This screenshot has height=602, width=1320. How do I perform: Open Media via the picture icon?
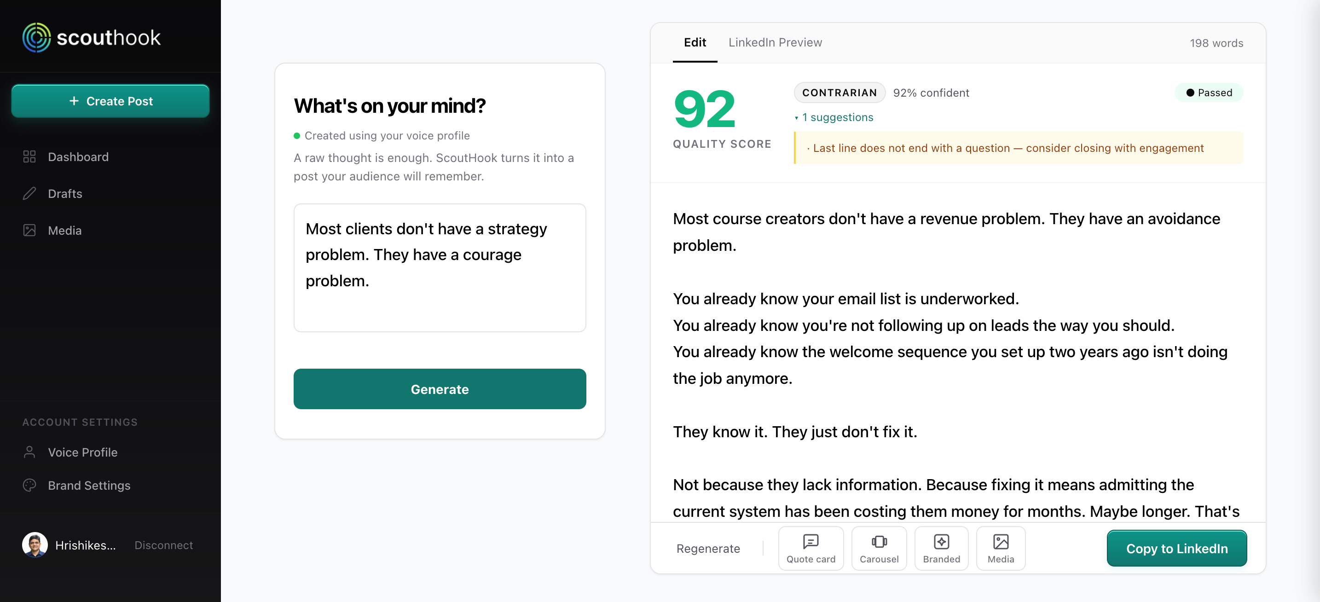point(29,230)
